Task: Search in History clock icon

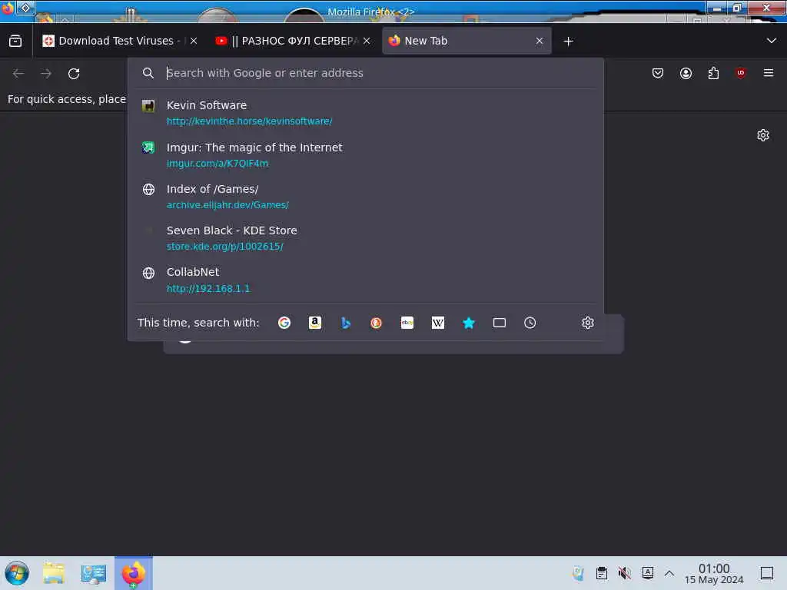Action: pyautogui.click(x=530, y=323)
